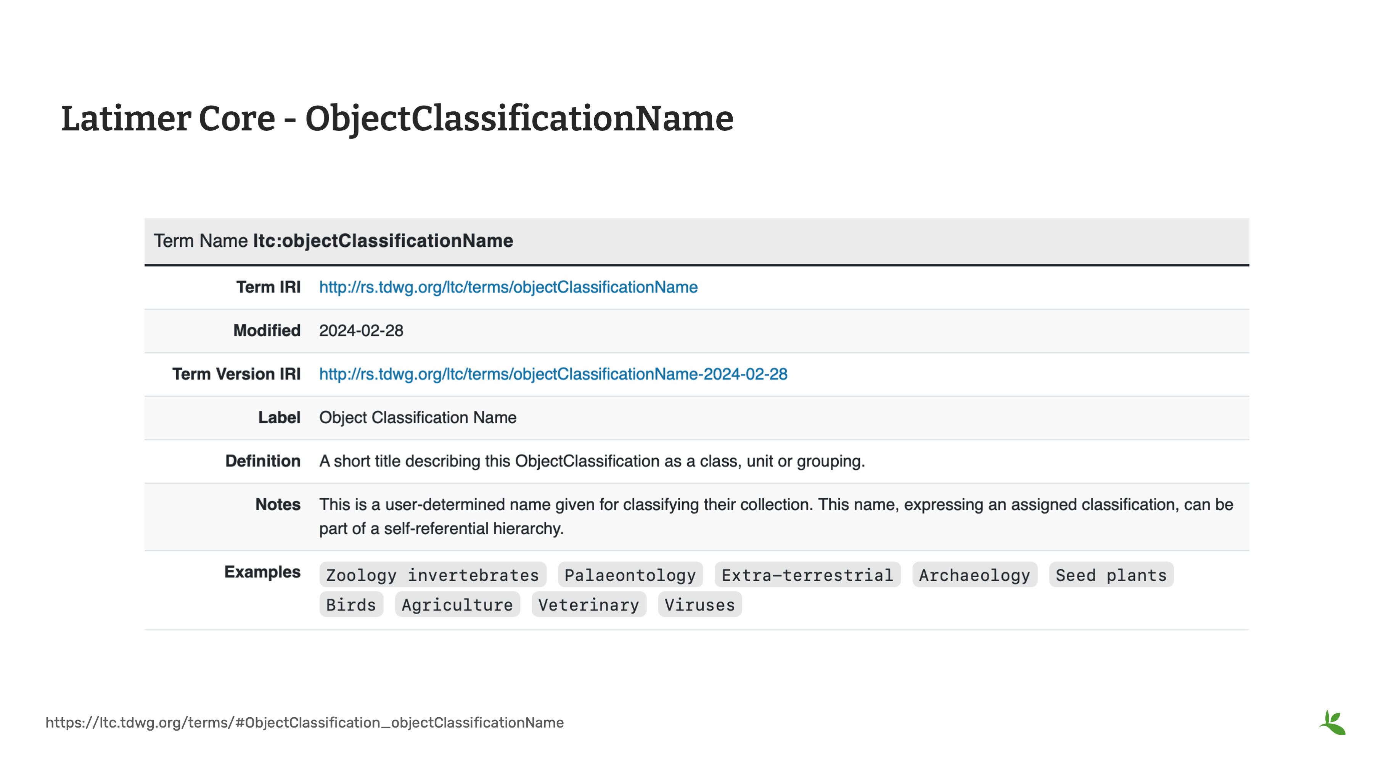The height and width of the screenshot is (784, 1394).
Task: Open the Term IRI objectClassificationName link
Action: (508, 287)
